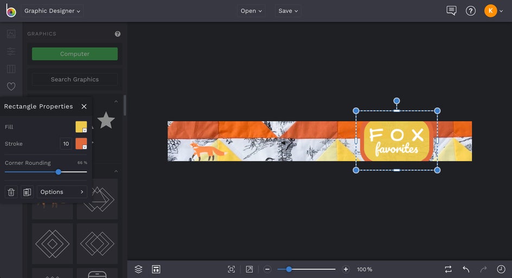Select the Graphics heart sidebar icon
The width and height of the screenshot is (512, 278).
[x=11, y=86]
